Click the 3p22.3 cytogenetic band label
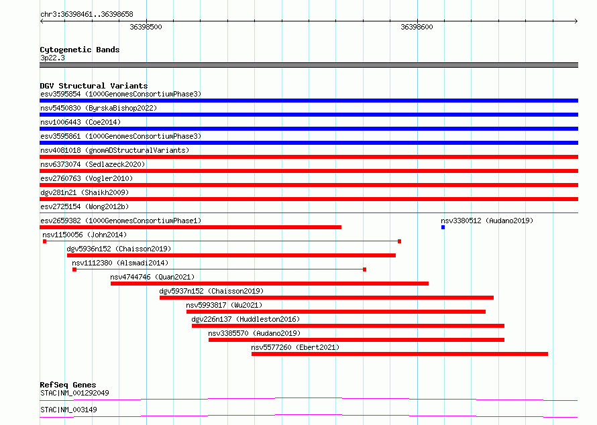This screenshot has height=425, width=597. pyautogui.click(x=52, y=58)
